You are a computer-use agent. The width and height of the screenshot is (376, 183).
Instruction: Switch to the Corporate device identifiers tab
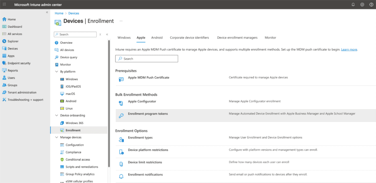[x=189, y=38]
